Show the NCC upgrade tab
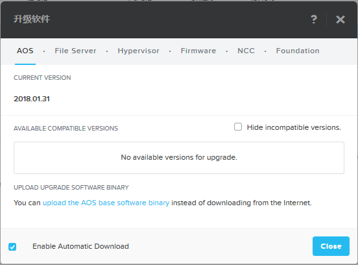Screen dimensions: 358x265 click(246, 51)
